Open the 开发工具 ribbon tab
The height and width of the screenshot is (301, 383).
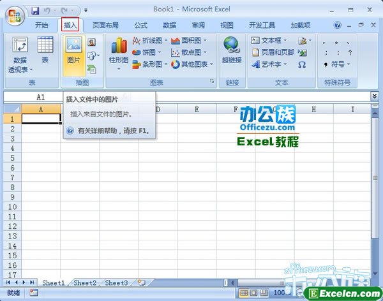(262, 25)
